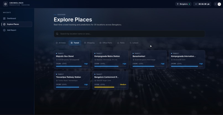Click the Add Report plus icon
The width and height of the screenshot is (223, 115).
(x=4, y=30)
